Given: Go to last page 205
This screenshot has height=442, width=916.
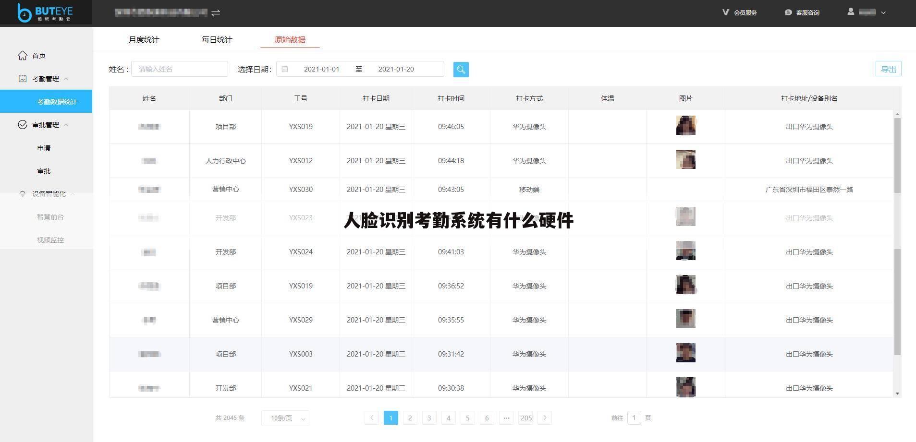Looking at the screenshot, I should point(526,418).
